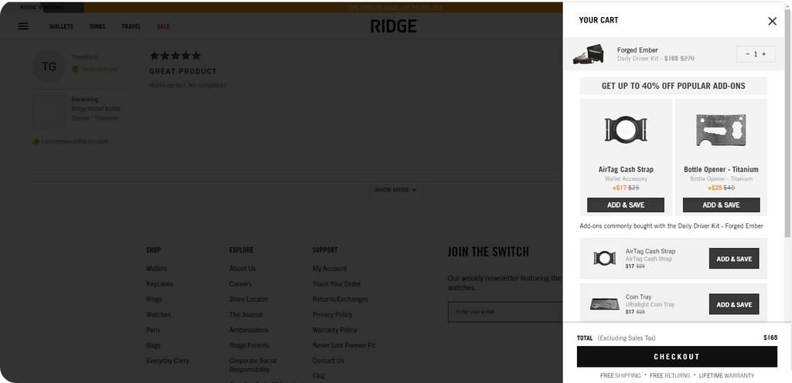Open footer Pens link
Screen dimensions: 792x383
coord(153,330)
